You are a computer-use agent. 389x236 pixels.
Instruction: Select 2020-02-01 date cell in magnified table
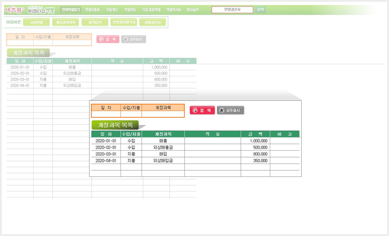pyautogui.click(x=106, y=147)
